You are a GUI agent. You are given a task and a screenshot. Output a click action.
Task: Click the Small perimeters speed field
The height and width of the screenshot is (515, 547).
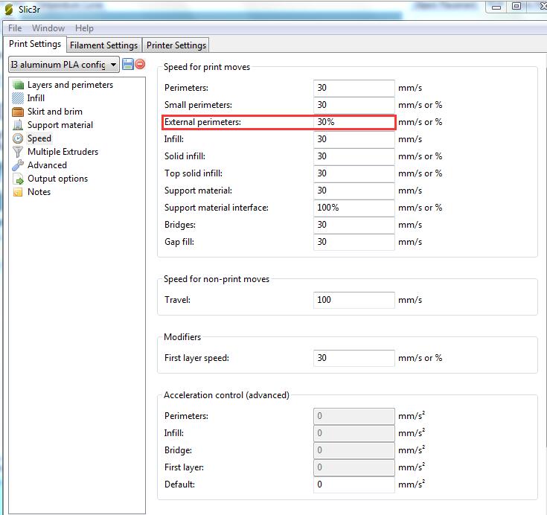(x=354, y=105)
